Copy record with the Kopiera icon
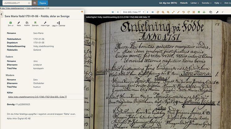 tap(27, 24)
